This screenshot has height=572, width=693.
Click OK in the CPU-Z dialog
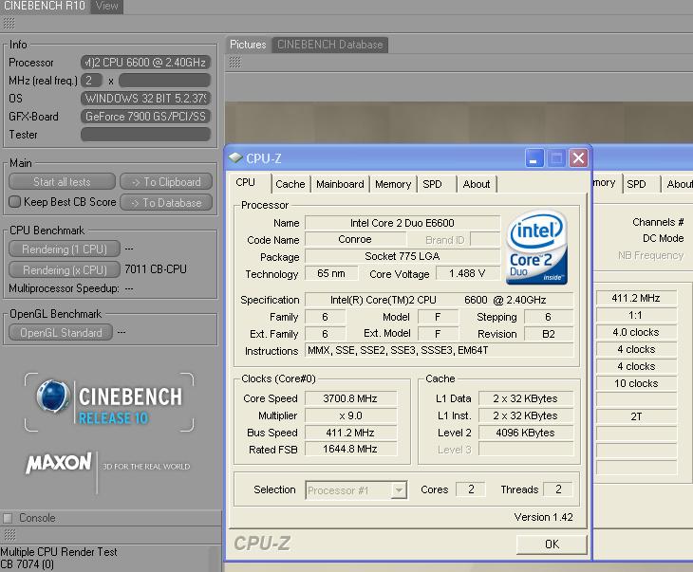coord(552,544)
